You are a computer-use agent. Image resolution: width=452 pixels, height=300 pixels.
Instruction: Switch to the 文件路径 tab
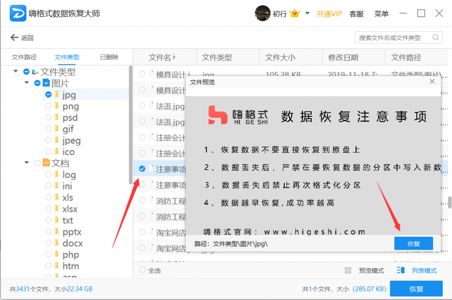24,57
